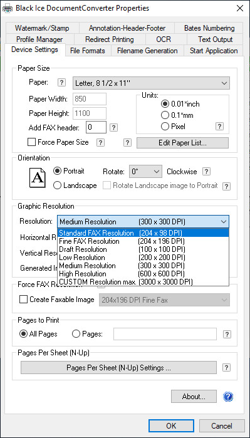Go to the Start Application tab
The image size is (250, 438).
[x=214, y=51]
